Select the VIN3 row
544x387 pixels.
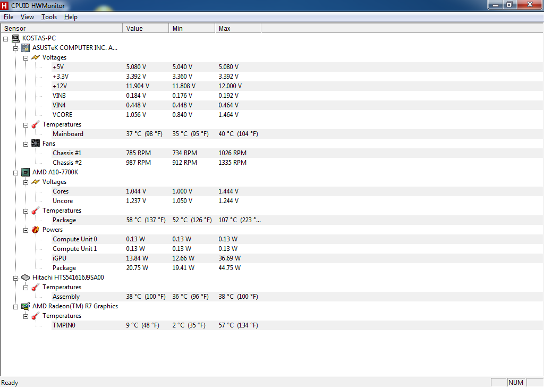(x=297, y=96)
